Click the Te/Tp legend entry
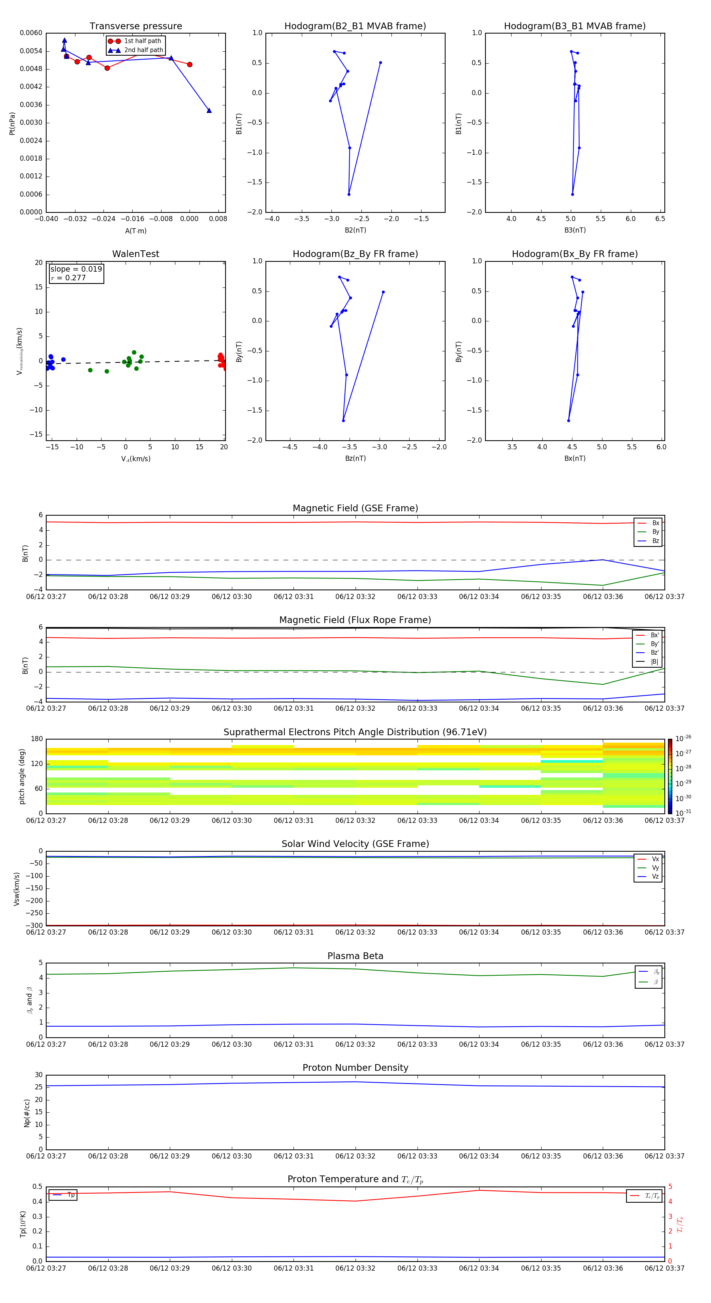This screenshot has height=1303, width=711. pos(644,1196)
